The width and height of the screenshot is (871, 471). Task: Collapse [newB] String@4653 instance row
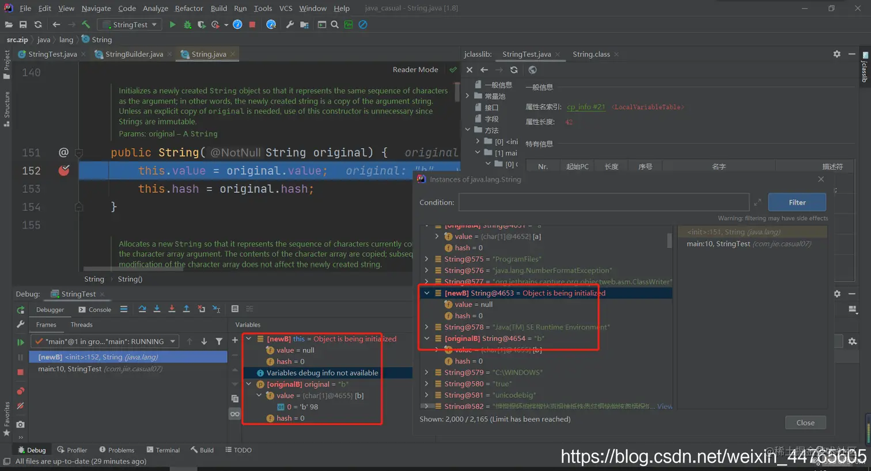click(x=427, y=293)
